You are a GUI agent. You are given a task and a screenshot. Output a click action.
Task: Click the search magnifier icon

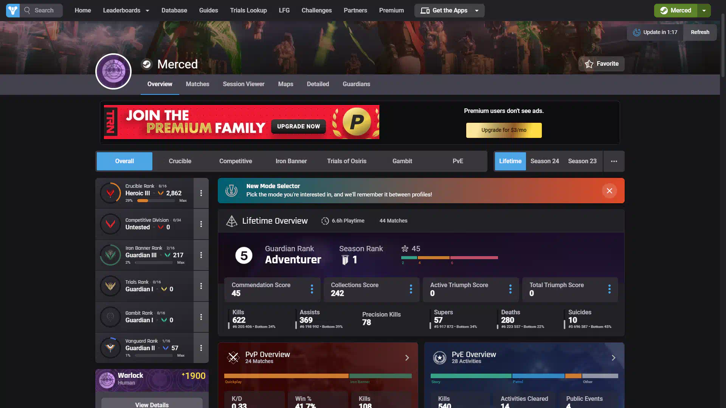[27, 11]
